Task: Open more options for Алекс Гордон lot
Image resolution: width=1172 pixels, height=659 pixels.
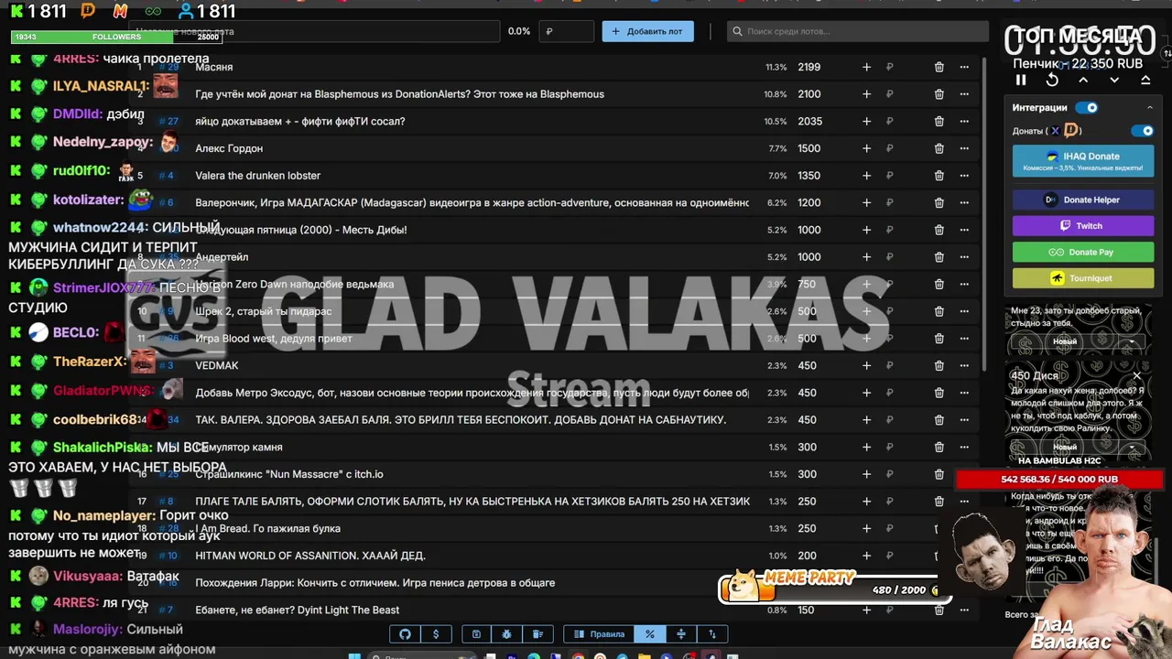Action: click(964, 148)
